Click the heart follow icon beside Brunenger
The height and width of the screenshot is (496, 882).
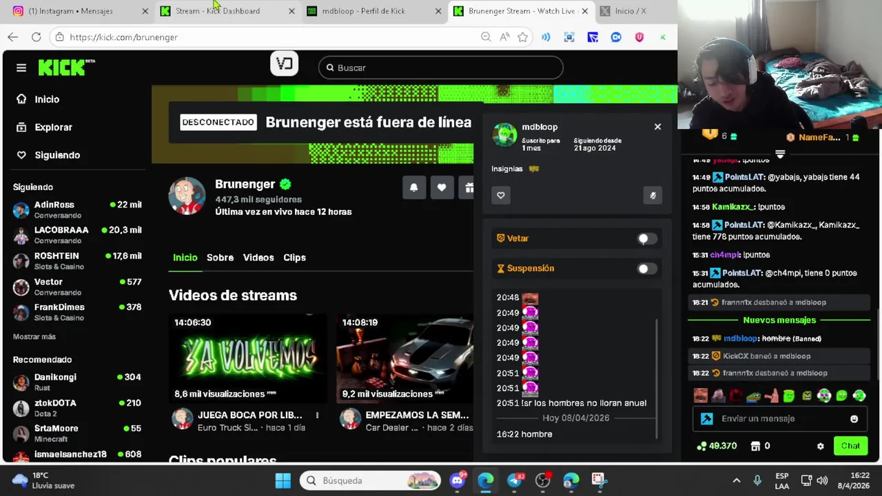tap(442, 187)
